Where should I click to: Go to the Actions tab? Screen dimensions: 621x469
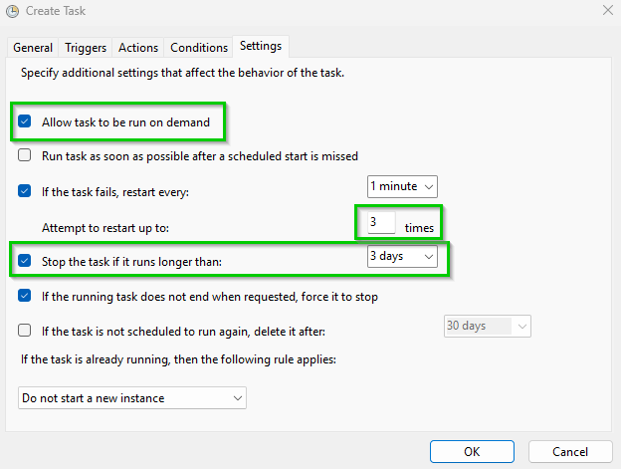coord(138,48)
